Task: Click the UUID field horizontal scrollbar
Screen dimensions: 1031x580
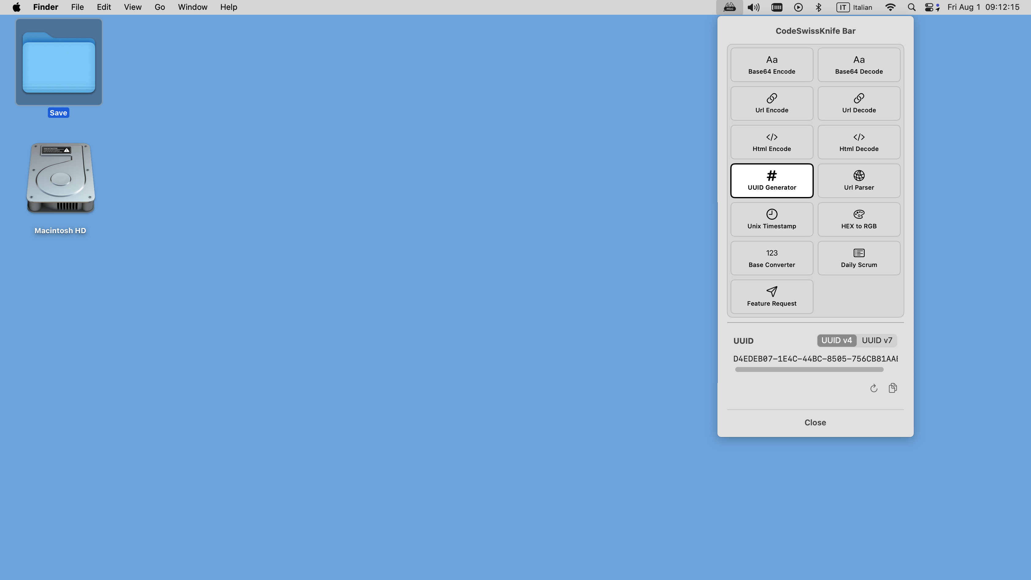Action: pos(809,369)
